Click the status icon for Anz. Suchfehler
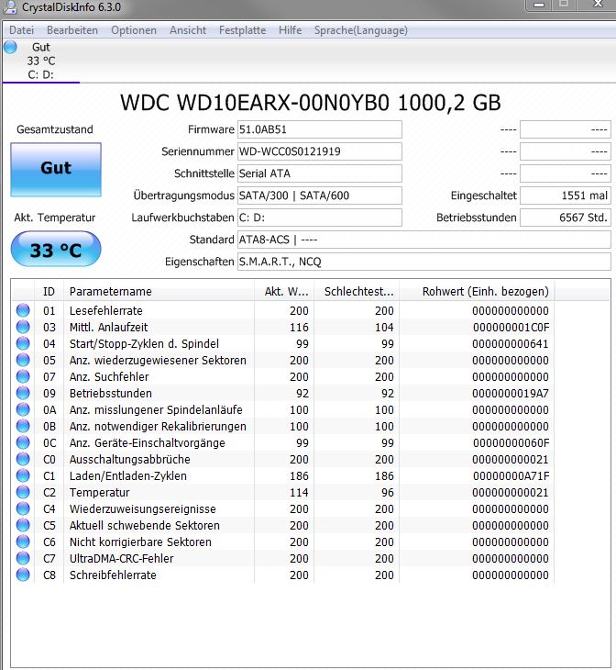Image resolution: width=616 pixels, height=670 pixels. coord(23,376)
